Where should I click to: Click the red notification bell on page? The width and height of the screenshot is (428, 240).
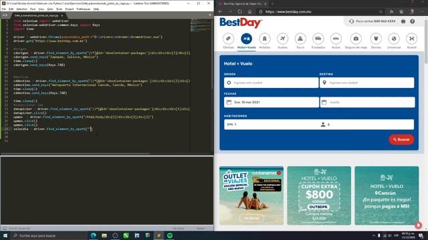point(418,225)
